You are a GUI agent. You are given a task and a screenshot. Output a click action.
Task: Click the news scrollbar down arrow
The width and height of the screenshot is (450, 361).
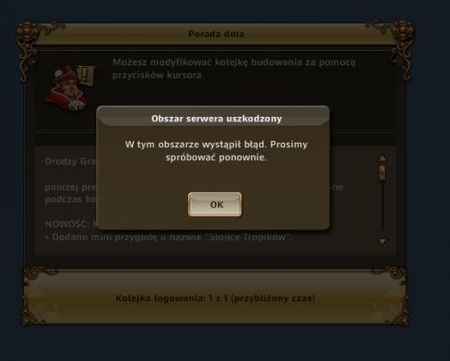[382, 241]
